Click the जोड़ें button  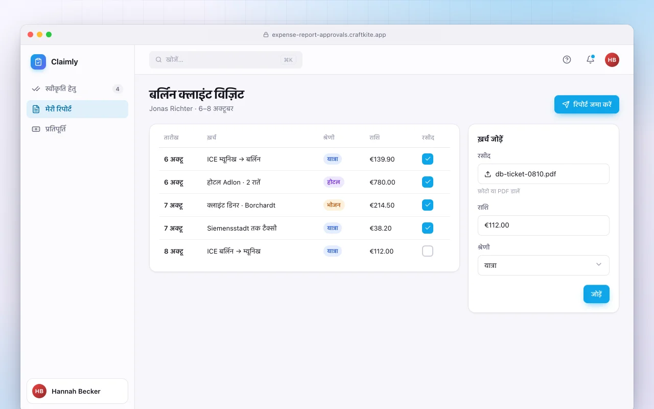tap(596, 294)
